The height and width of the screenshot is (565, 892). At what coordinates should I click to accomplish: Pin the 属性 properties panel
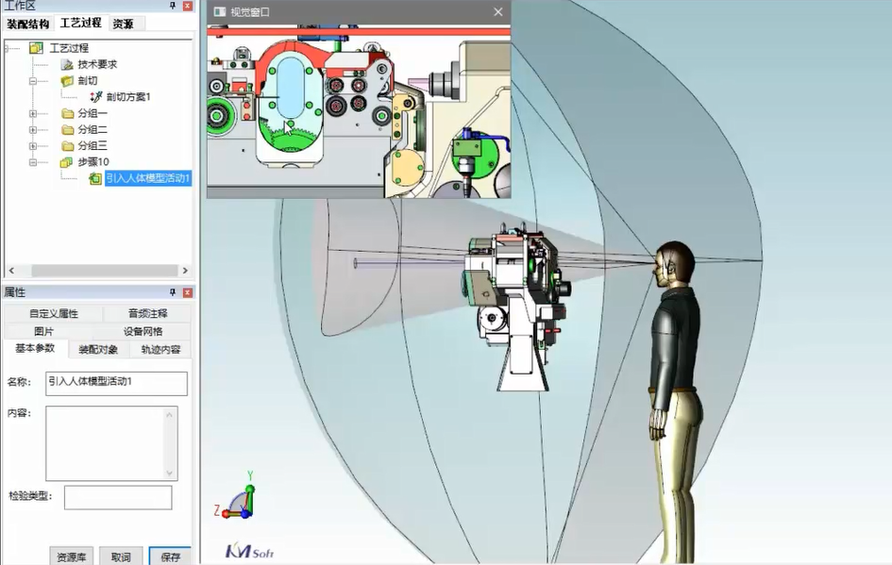tap(172, 292)
